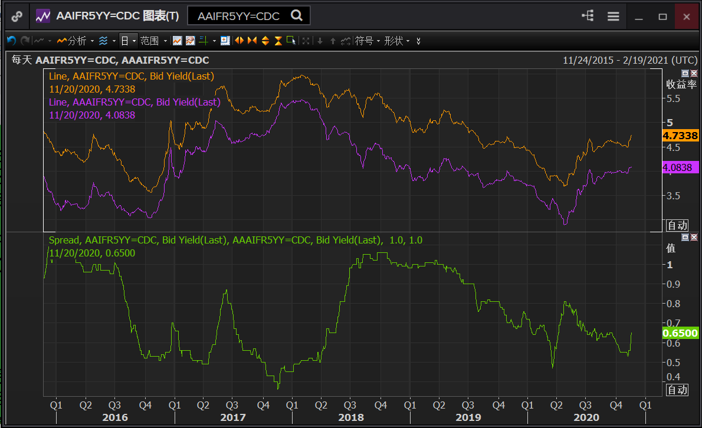Click the green bar-style icon
The image size is (702, 428).
204,41
